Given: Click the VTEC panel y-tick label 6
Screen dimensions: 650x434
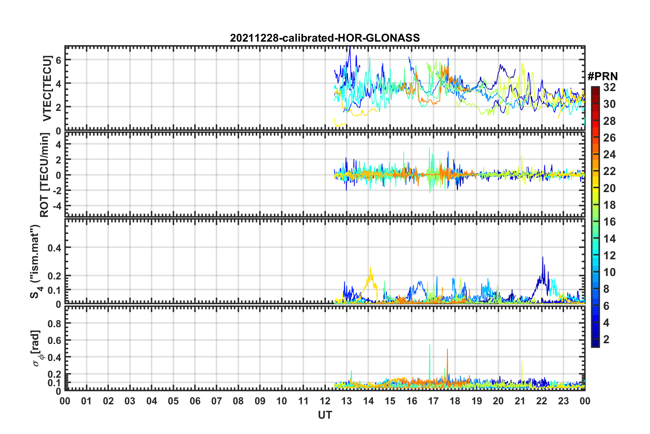Looking at the screenshot, I should tap(58, 60).
